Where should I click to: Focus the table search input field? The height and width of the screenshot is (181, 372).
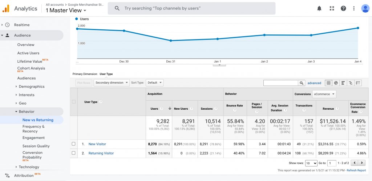[x=281, y=83]
